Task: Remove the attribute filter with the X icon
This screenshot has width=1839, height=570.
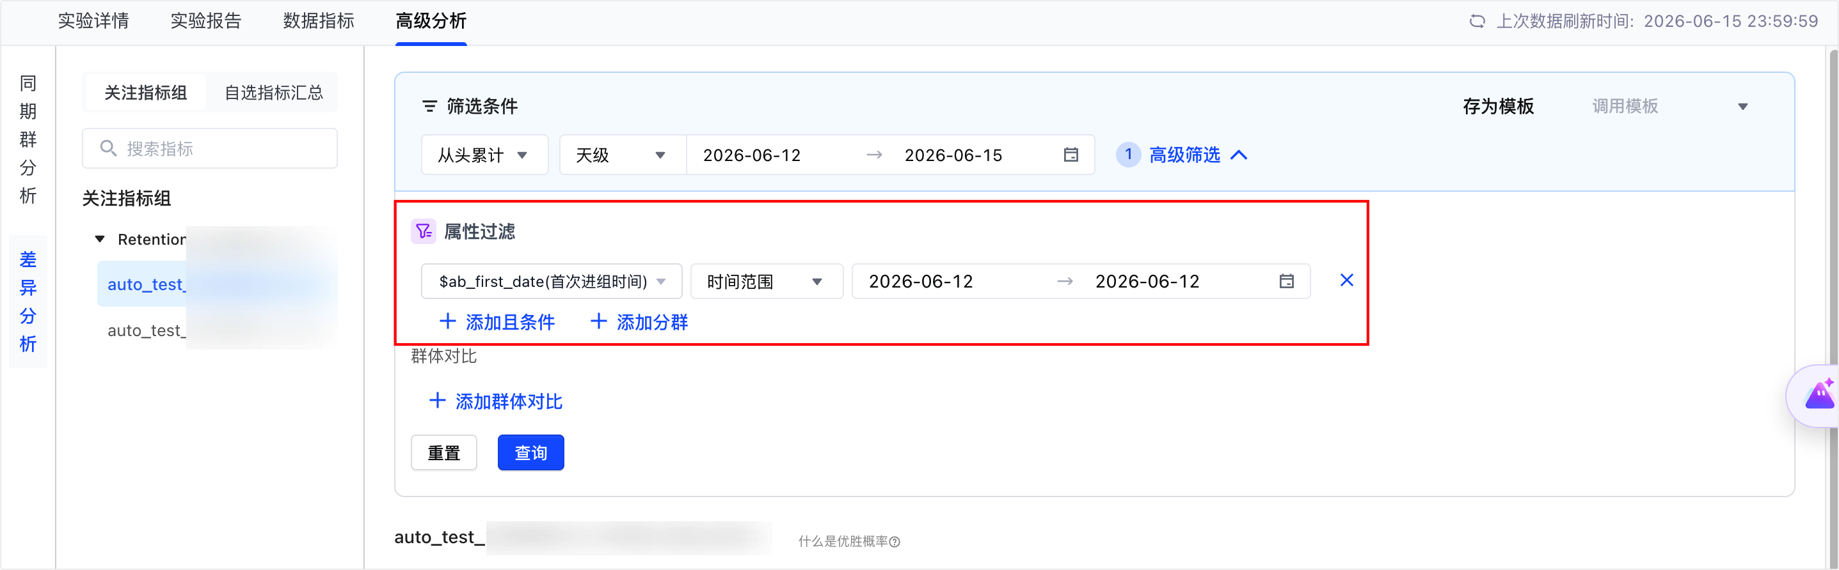Action: pos(1346,281)
